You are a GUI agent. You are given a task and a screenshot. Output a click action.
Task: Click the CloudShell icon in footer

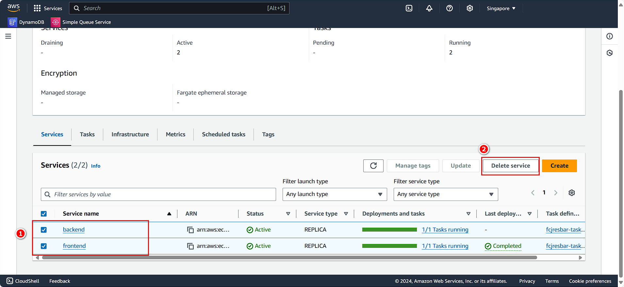point(10,281)
